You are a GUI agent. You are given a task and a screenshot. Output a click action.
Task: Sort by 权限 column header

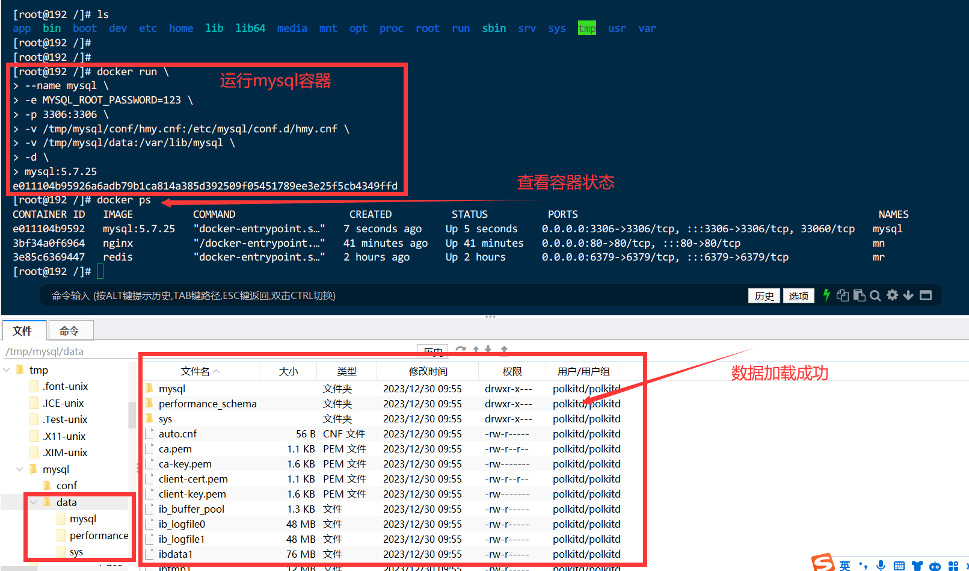[x=512, y=371]
